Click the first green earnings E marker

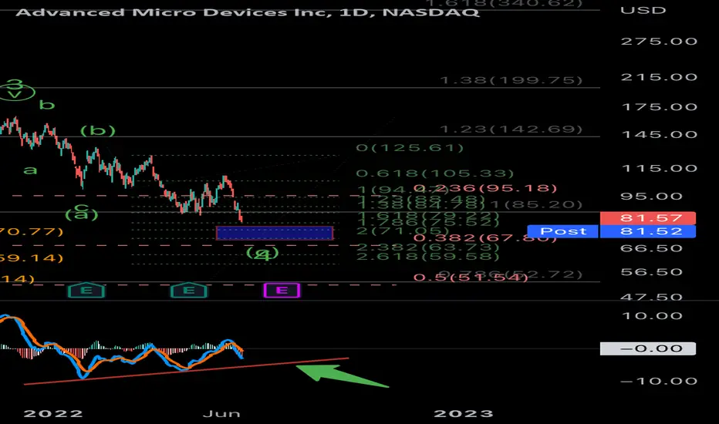tap(86, 290)
